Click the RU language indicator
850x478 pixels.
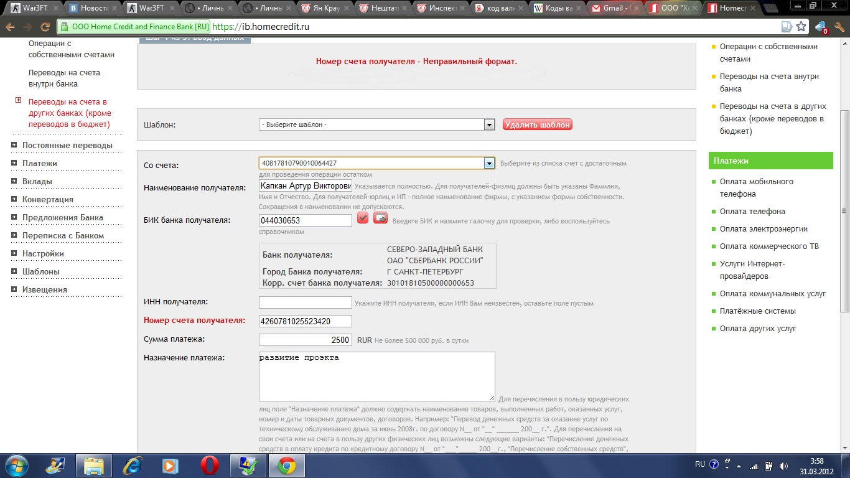[x=699, y=464]
